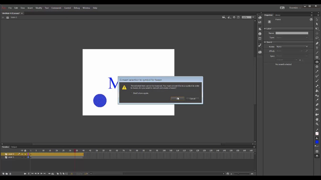The height and width of the screenshot is (180, 321).
Task: Toggle Layer 1 lock dot
Action: [x=25, y=157]
